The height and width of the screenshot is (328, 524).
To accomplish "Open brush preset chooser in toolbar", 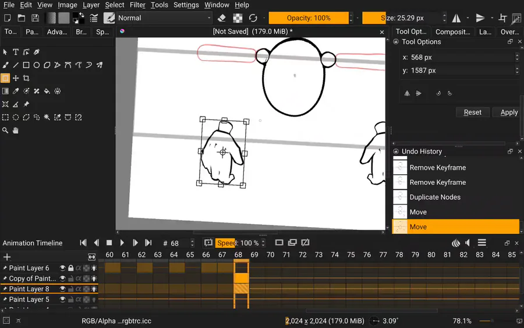I will pos(109,17).
